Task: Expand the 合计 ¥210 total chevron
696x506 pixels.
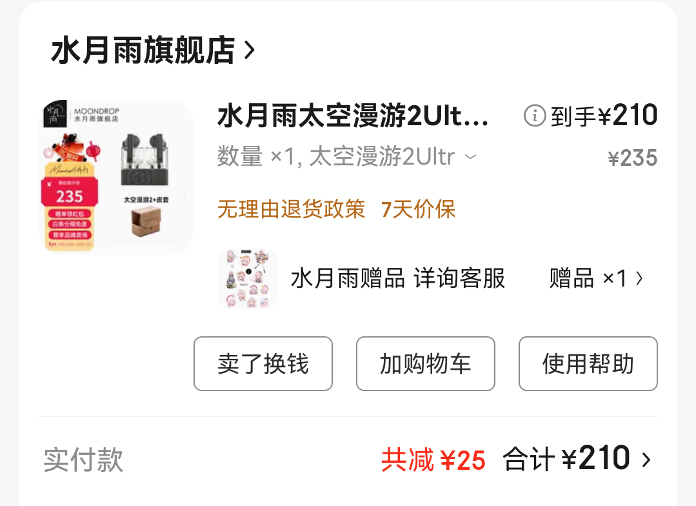Action: [646, 460]
